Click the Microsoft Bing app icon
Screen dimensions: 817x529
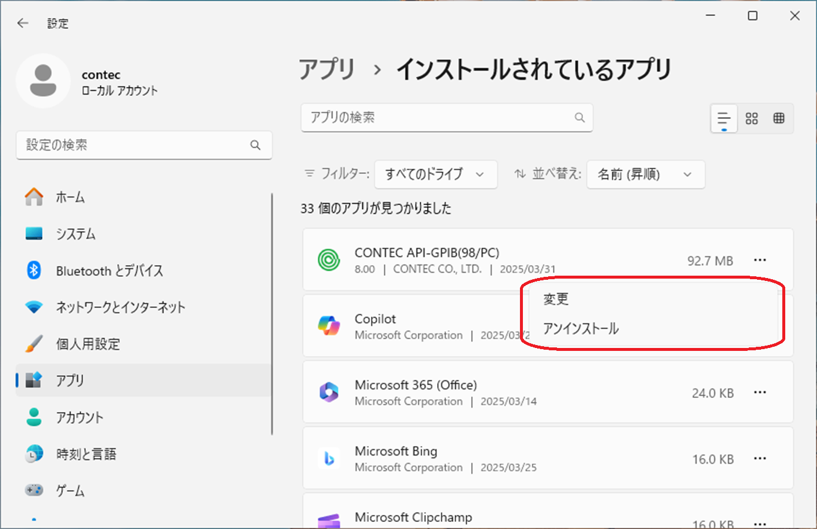click(x=329, y=458)
